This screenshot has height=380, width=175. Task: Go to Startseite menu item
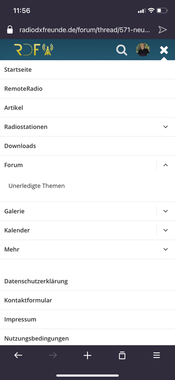[87, 70]
